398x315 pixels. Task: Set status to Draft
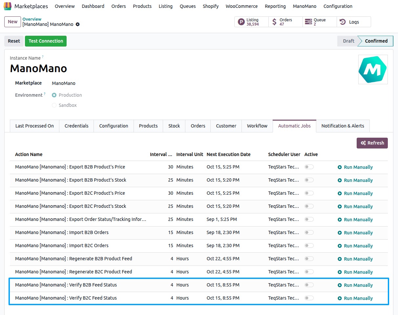tap(348, 41)
